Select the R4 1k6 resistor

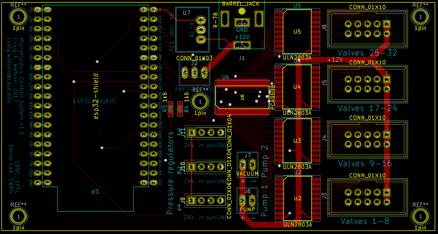point(180,109)
